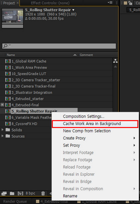
Task: Toggle the lock icon in the Composition panel
Action: [130, 3]
